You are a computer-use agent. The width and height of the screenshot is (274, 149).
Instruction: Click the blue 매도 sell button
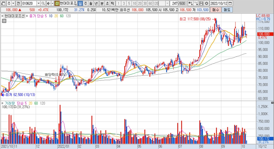227,10
